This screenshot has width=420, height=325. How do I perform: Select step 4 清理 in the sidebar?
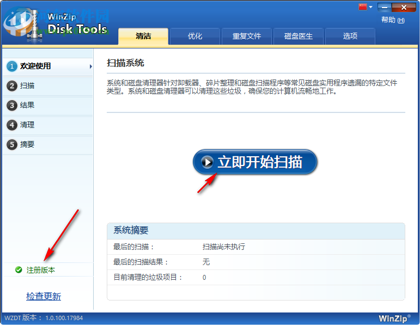click(x=48, y=125)
